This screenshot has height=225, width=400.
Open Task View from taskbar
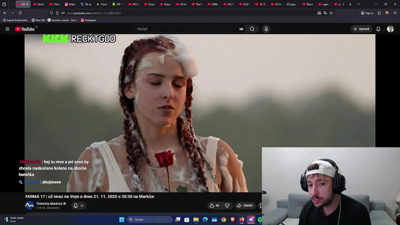coord(177,220)
